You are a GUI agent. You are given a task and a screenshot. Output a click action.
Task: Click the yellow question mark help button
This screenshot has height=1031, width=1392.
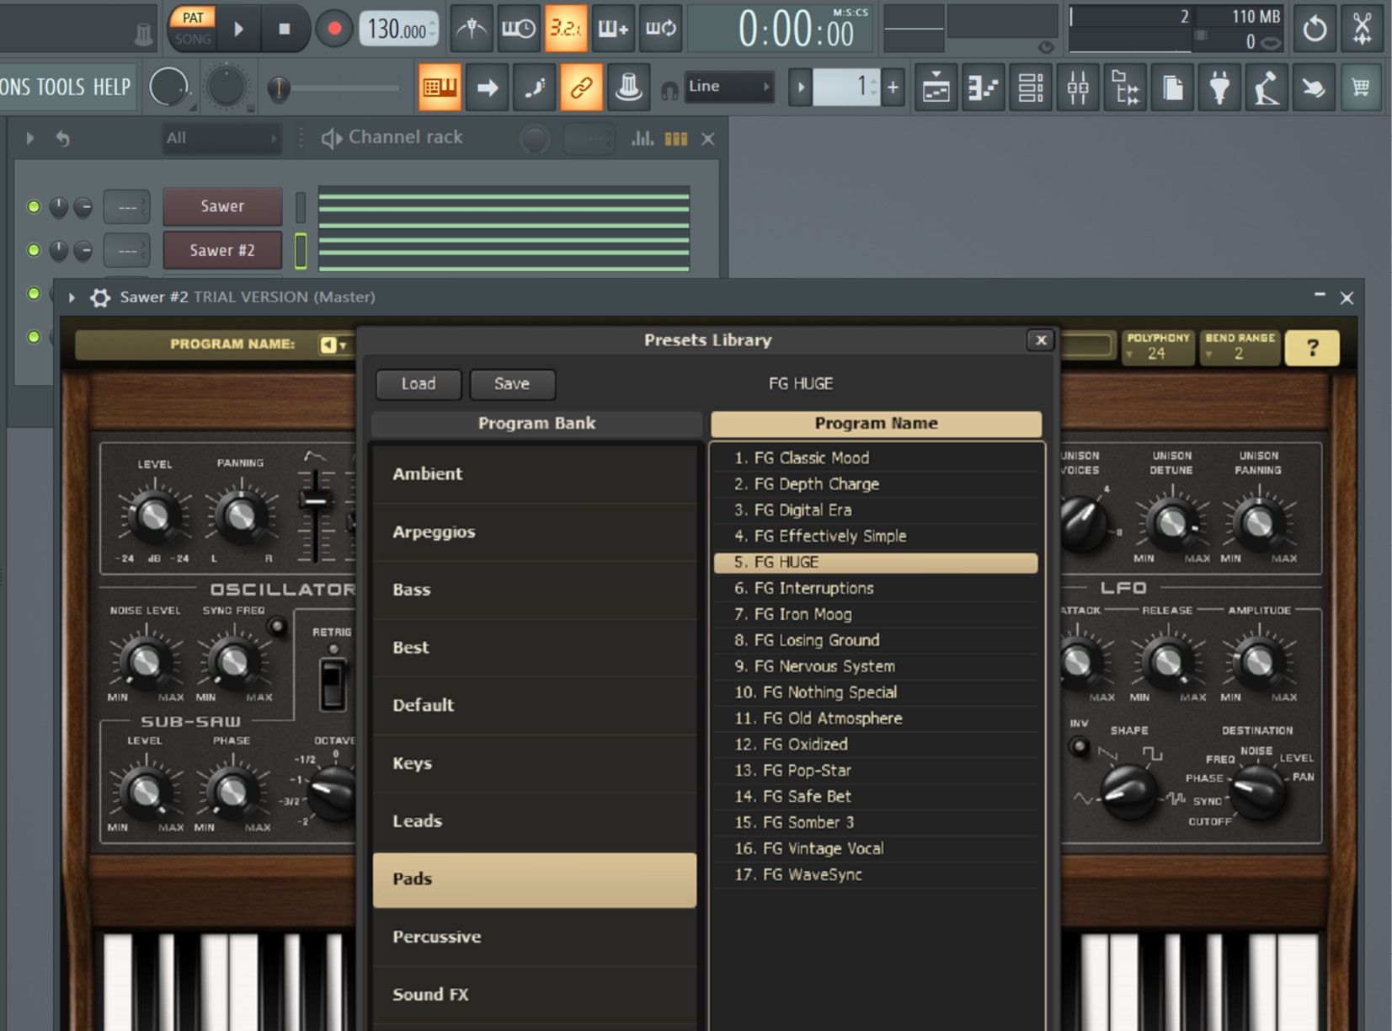click(x=1311, y=348)
